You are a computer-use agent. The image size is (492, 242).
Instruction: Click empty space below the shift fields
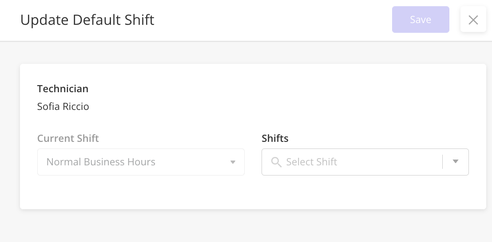coord(253,191)
